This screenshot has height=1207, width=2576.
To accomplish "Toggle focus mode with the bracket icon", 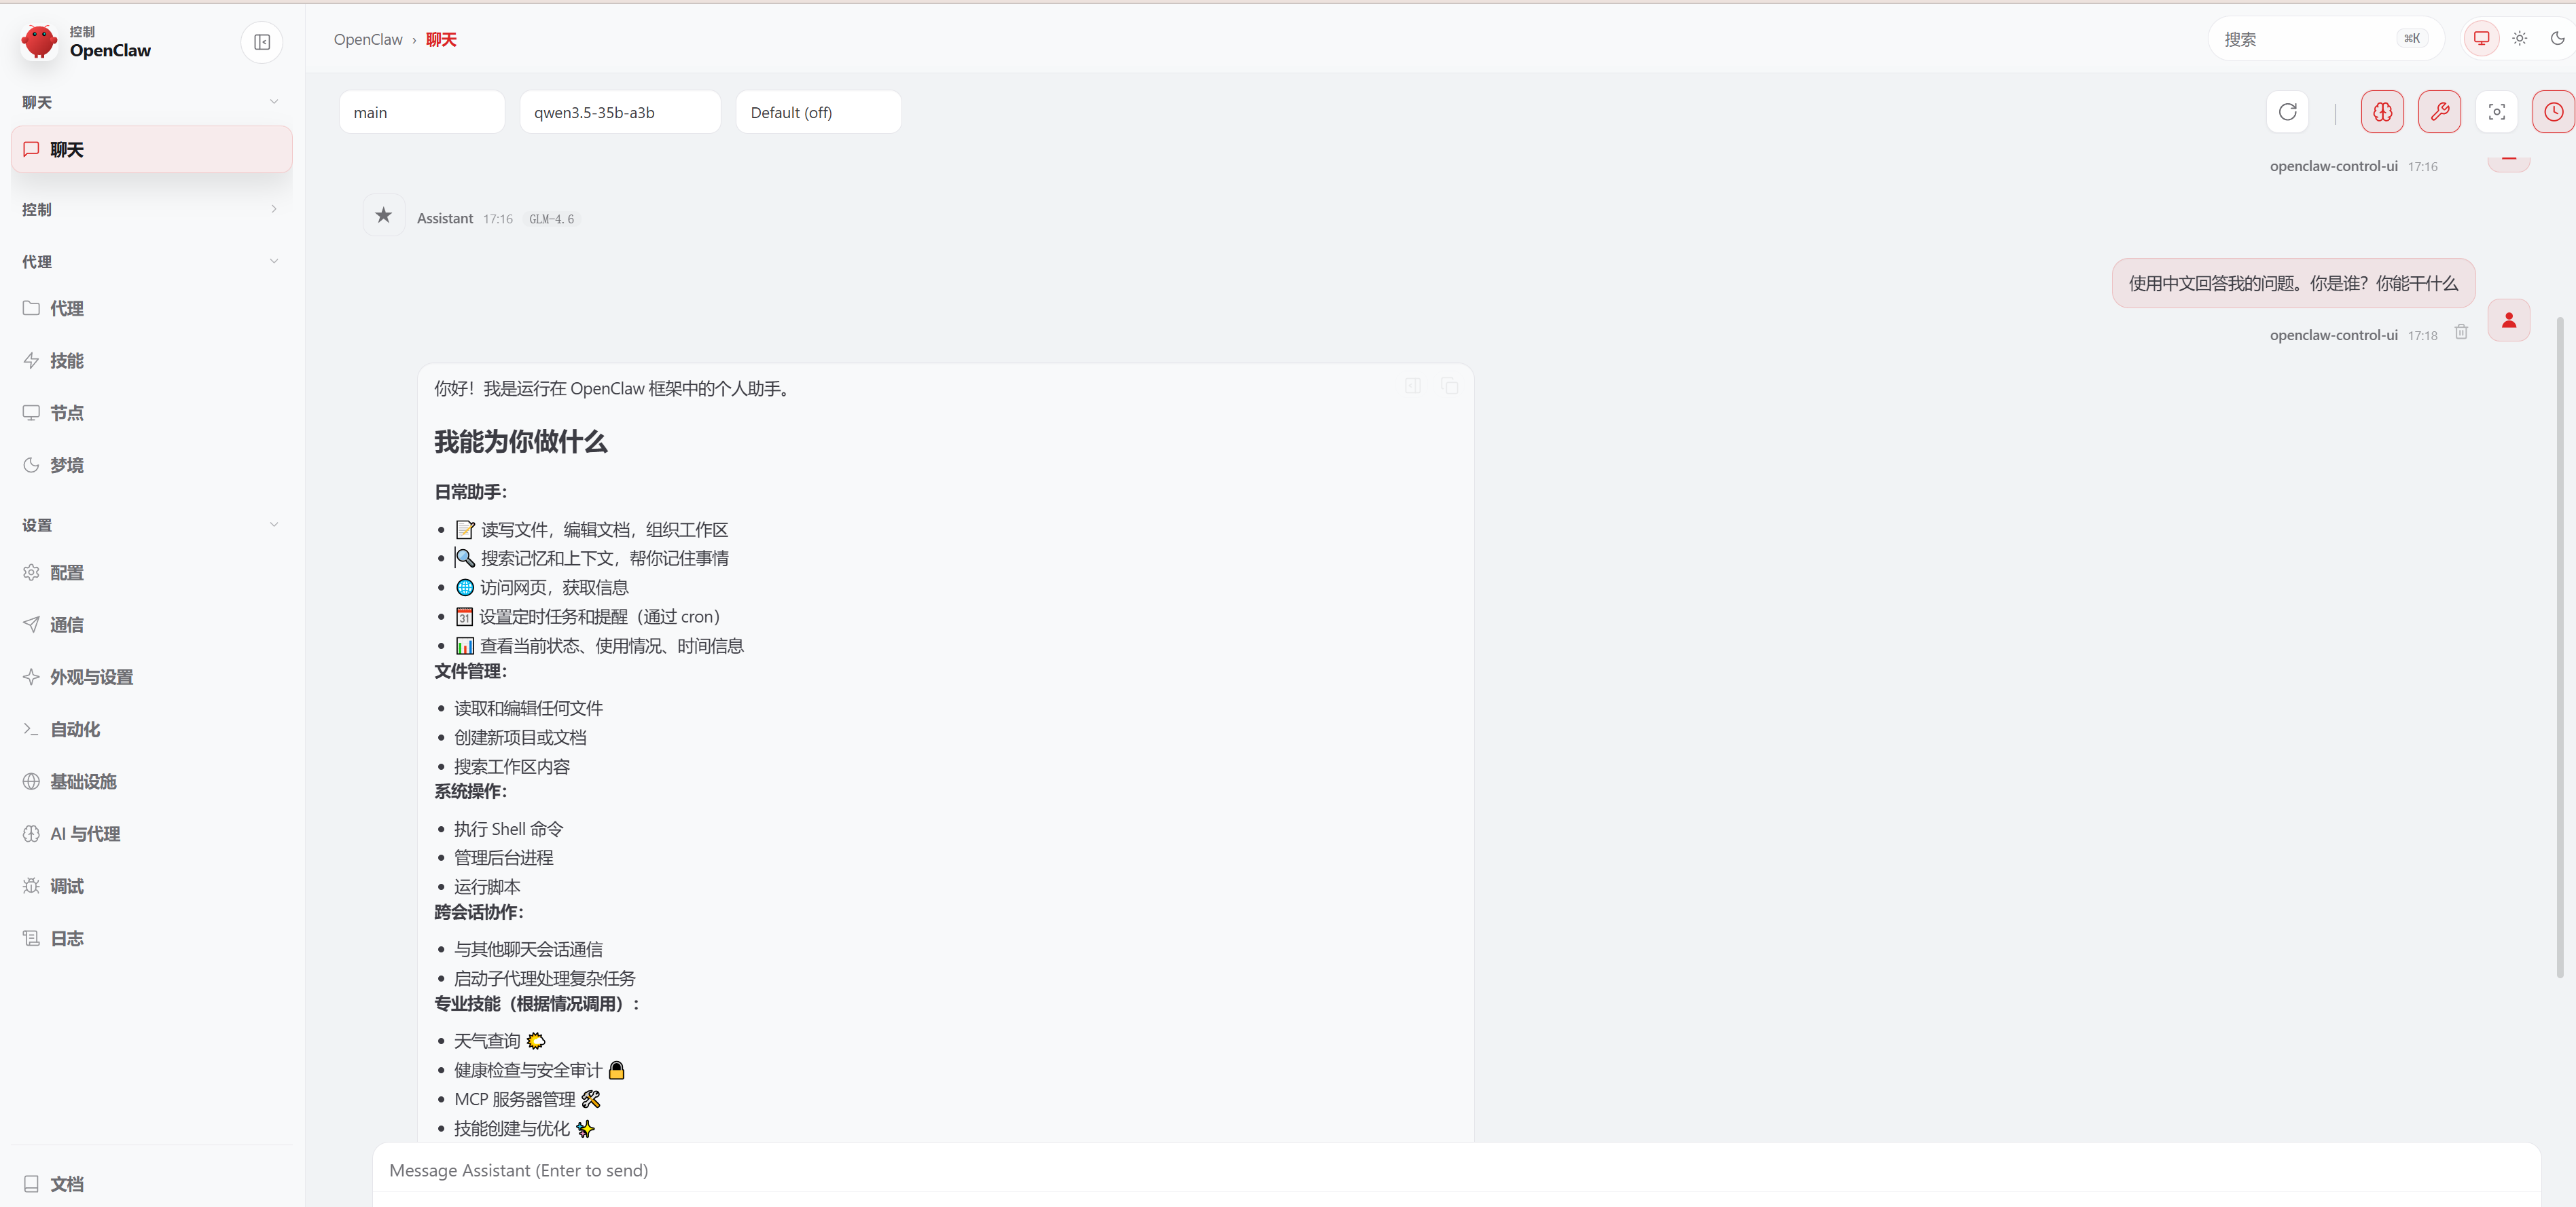I will pyautogui.click(x=2497, y=112).
